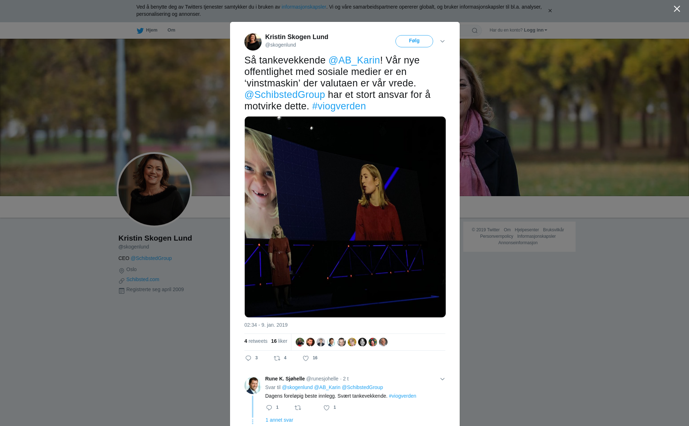Click the tweet timestamp 02:34 - 9. jan. 2019
The height and width of the screenshot is (426, 689).
[266, 325]
